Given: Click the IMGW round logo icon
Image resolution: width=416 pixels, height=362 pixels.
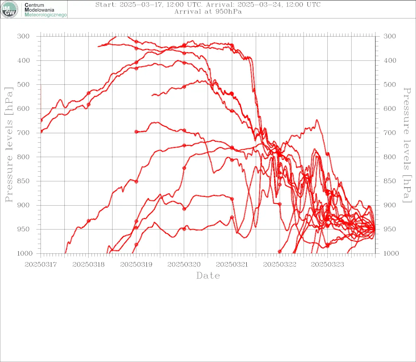Looking at the screenshot, I should (x=9, y=9).
